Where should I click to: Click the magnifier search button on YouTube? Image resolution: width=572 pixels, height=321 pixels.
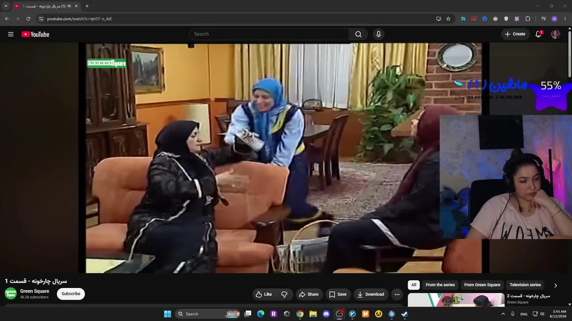358,34
